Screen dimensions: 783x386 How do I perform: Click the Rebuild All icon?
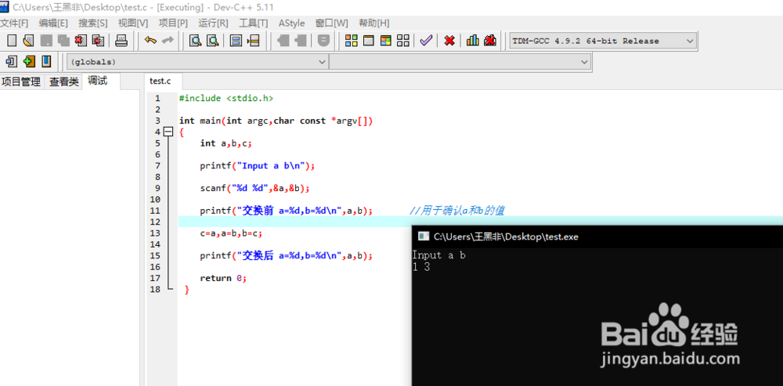click(x=403, y=41)
